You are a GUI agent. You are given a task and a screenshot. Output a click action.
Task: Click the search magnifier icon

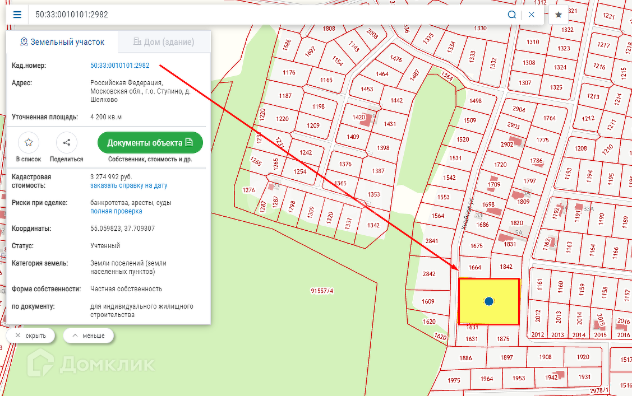point(511,15)
